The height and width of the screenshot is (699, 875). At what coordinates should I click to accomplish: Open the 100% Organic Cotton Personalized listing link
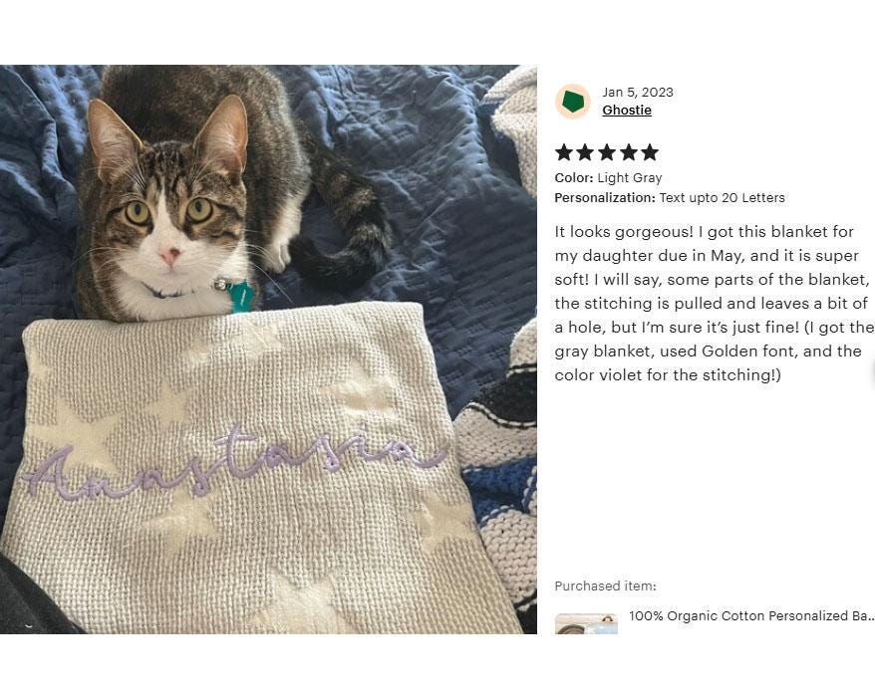tap(751, 616)
